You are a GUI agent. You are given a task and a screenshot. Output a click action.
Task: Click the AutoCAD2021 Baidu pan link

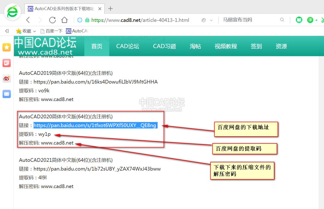(x=97, y=169)
